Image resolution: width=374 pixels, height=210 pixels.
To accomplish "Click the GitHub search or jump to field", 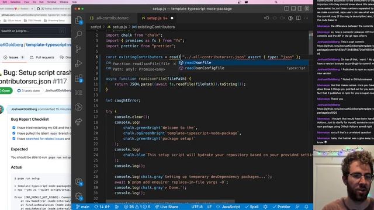I will [33, 31].
